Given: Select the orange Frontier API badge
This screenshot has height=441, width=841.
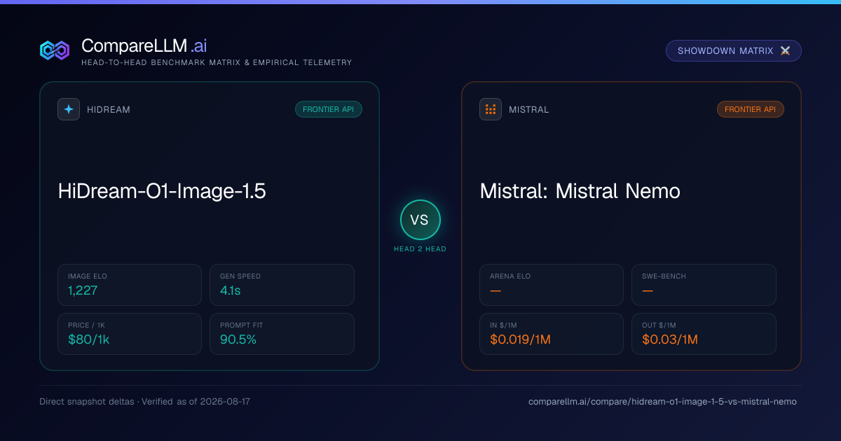Looking at the screenshot, I should [751, 109].
